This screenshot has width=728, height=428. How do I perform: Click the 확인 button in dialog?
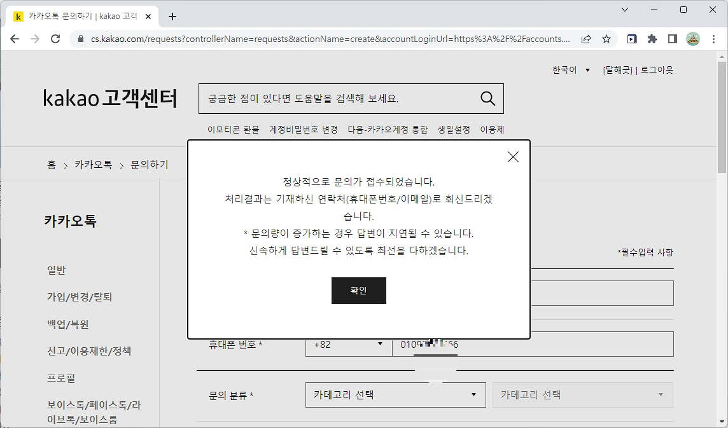tap(358, 291)
